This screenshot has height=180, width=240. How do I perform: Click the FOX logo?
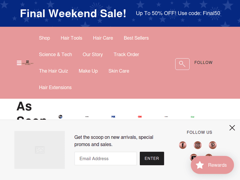113,117
